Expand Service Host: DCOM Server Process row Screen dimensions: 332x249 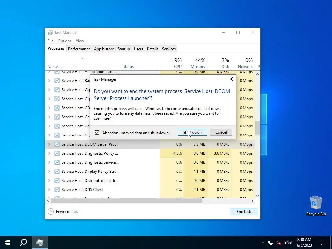point(49,144)
